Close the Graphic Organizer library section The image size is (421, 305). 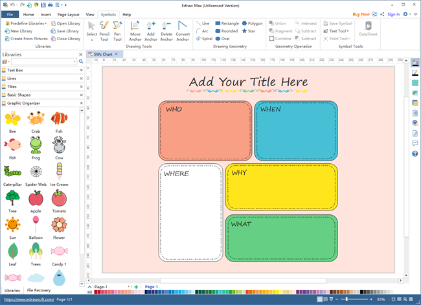[80, 103]
